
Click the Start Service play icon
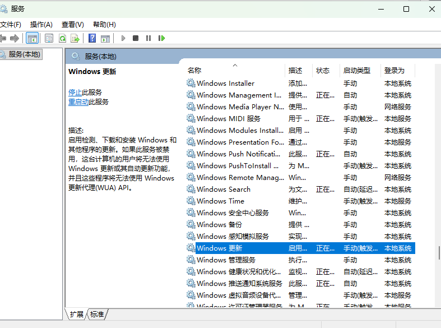[x=123, y=38]
